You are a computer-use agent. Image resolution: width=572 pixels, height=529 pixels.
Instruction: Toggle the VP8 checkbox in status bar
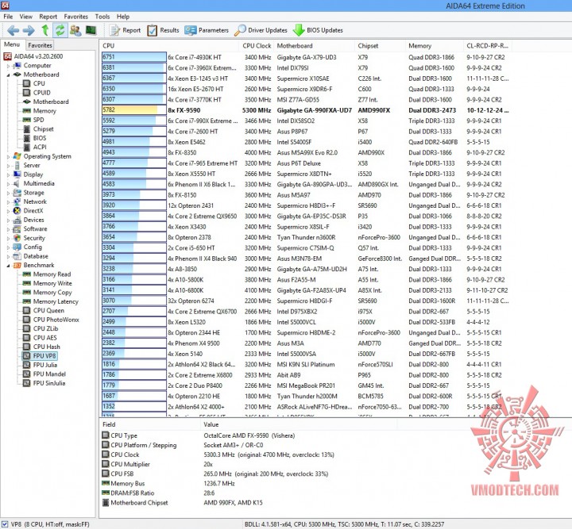[5, 524]
